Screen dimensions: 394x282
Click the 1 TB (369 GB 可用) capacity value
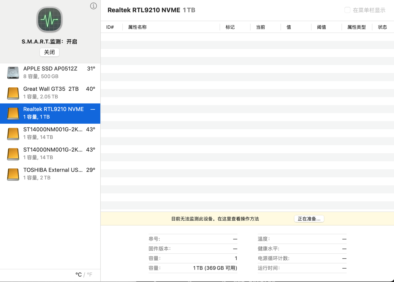pos(215,268)
